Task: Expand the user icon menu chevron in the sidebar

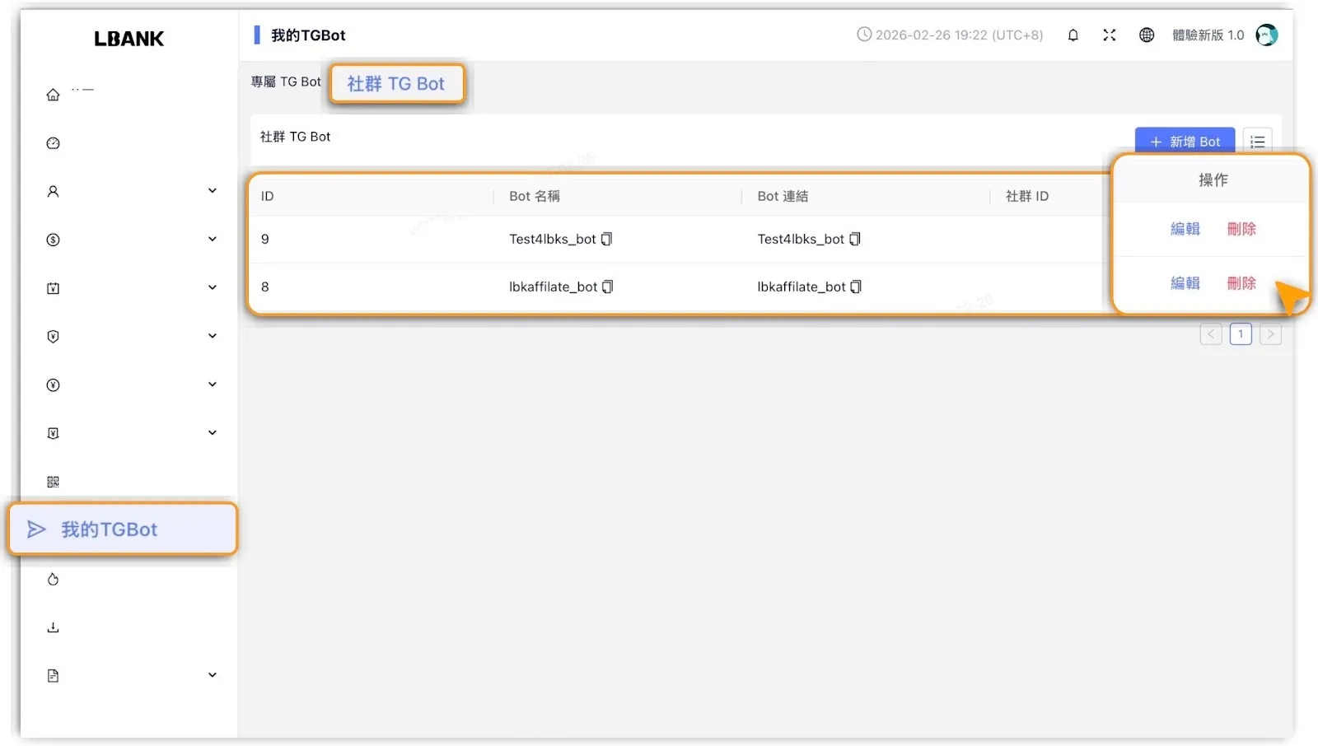Action: [212, 191]
